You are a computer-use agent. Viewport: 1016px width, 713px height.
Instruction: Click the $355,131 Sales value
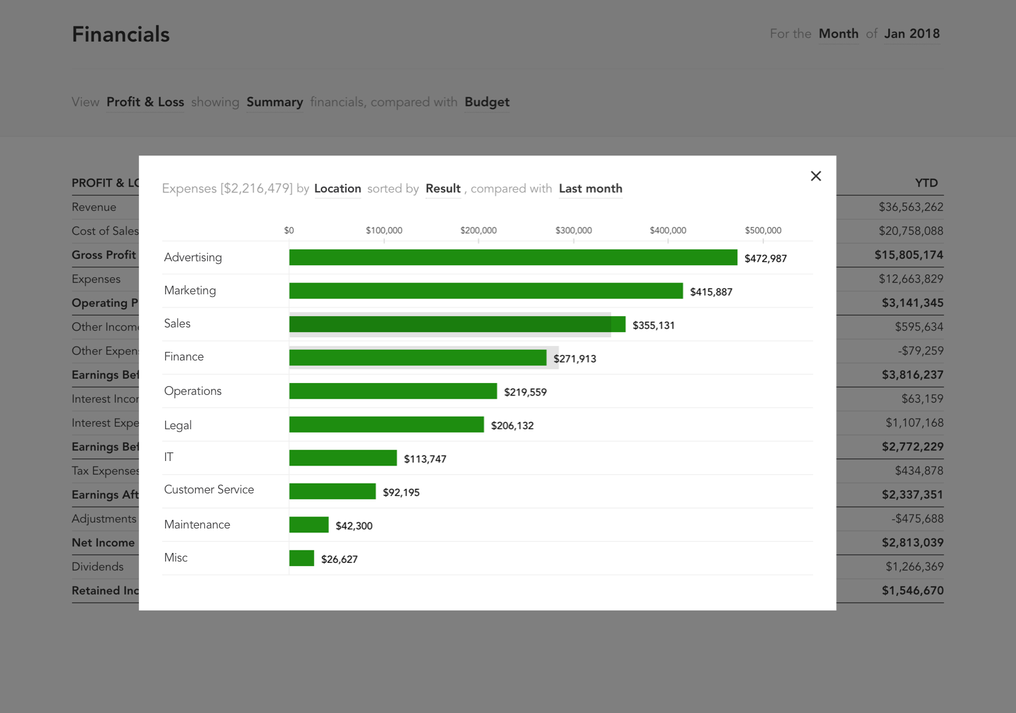click(654, 325)
